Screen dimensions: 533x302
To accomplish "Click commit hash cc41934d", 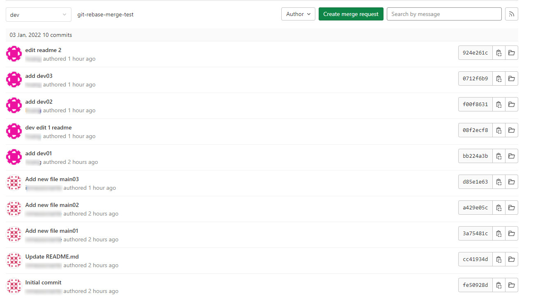I will tap(476, 259).
